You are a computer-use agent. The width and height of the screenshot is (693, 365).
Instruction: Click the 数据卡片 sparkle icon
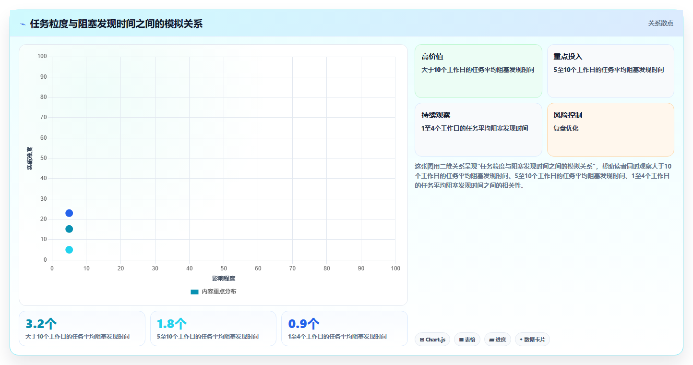(x=521, y=340)
